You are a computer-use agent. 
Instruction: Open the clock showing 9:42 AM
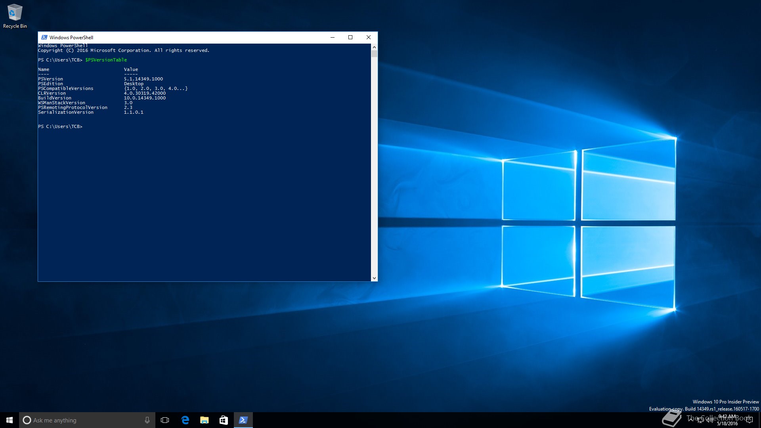(x=727, y=420)
